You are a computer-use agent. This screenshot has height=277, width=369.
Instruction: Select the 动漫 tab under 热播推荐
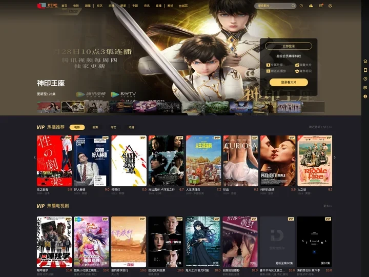[x=131, y=127]
